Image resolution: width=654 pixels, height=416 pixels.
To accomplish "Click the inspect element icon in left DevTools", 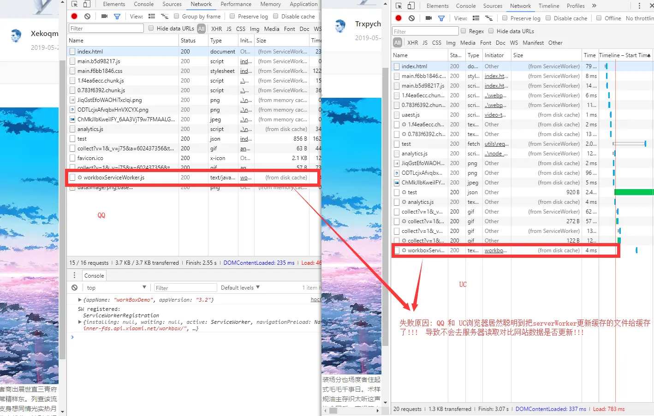I will 75,4.
